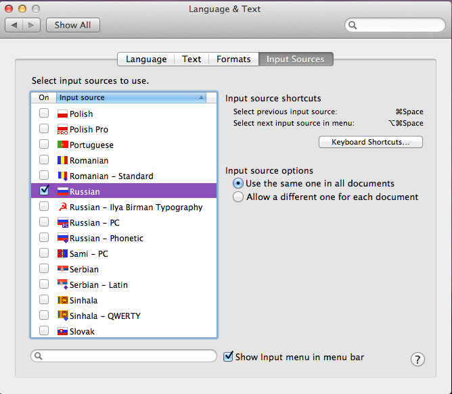Switch to the Language tab

(145, 59)
